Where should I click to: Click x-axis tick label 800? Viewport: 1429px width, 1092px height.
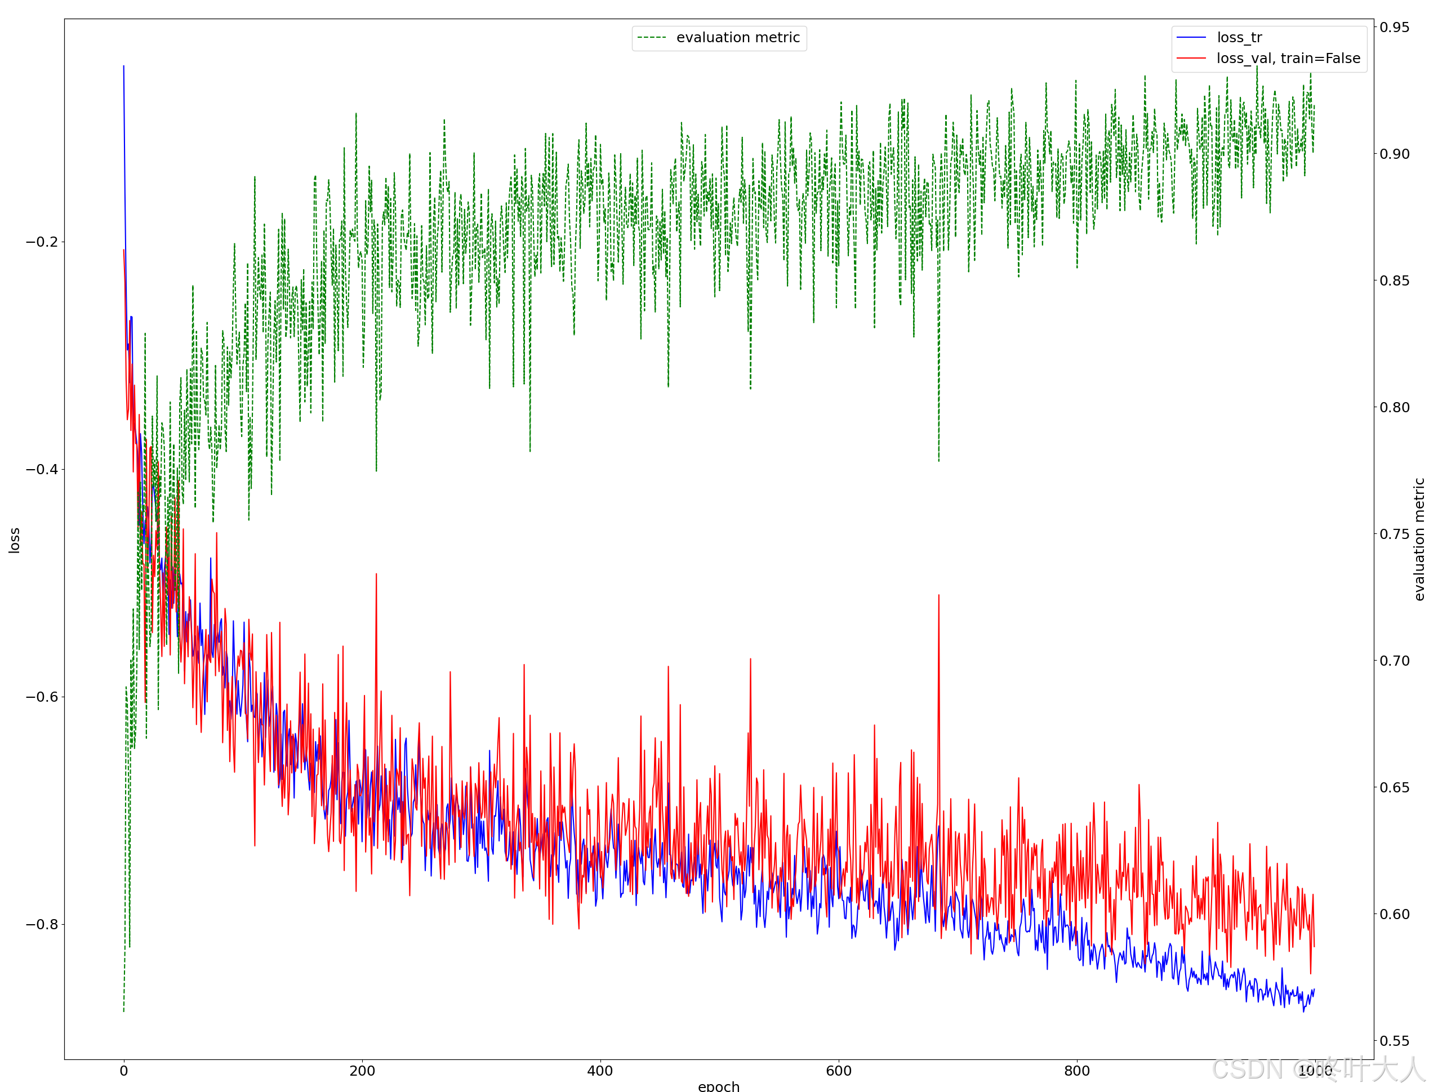[1076, 1071]
